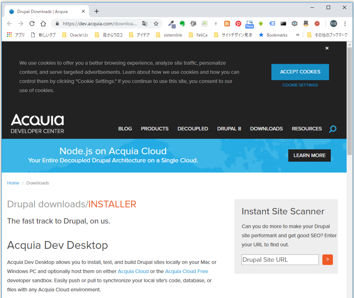Screen dimensions: 354x298
Task: Go to Home via breadcrumb
Action: (x=13, y=183)
